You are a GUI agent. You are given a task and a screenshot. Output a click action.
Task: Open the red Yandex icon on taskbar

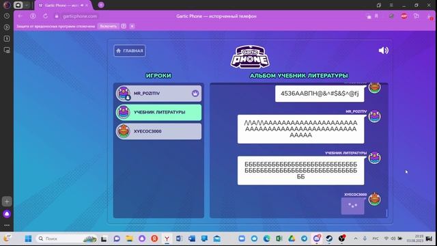(x=154, y=238)
